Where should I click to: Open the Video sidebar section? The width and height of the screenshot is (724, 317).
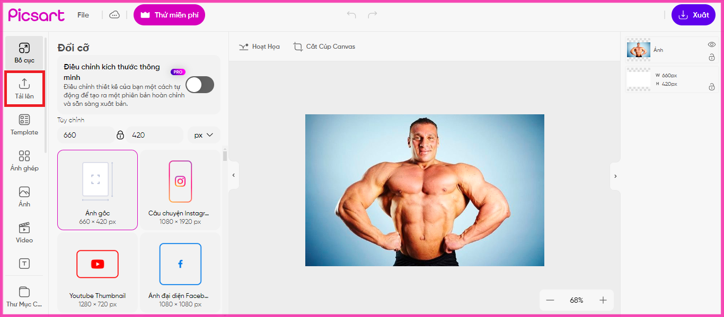(24, 233)
